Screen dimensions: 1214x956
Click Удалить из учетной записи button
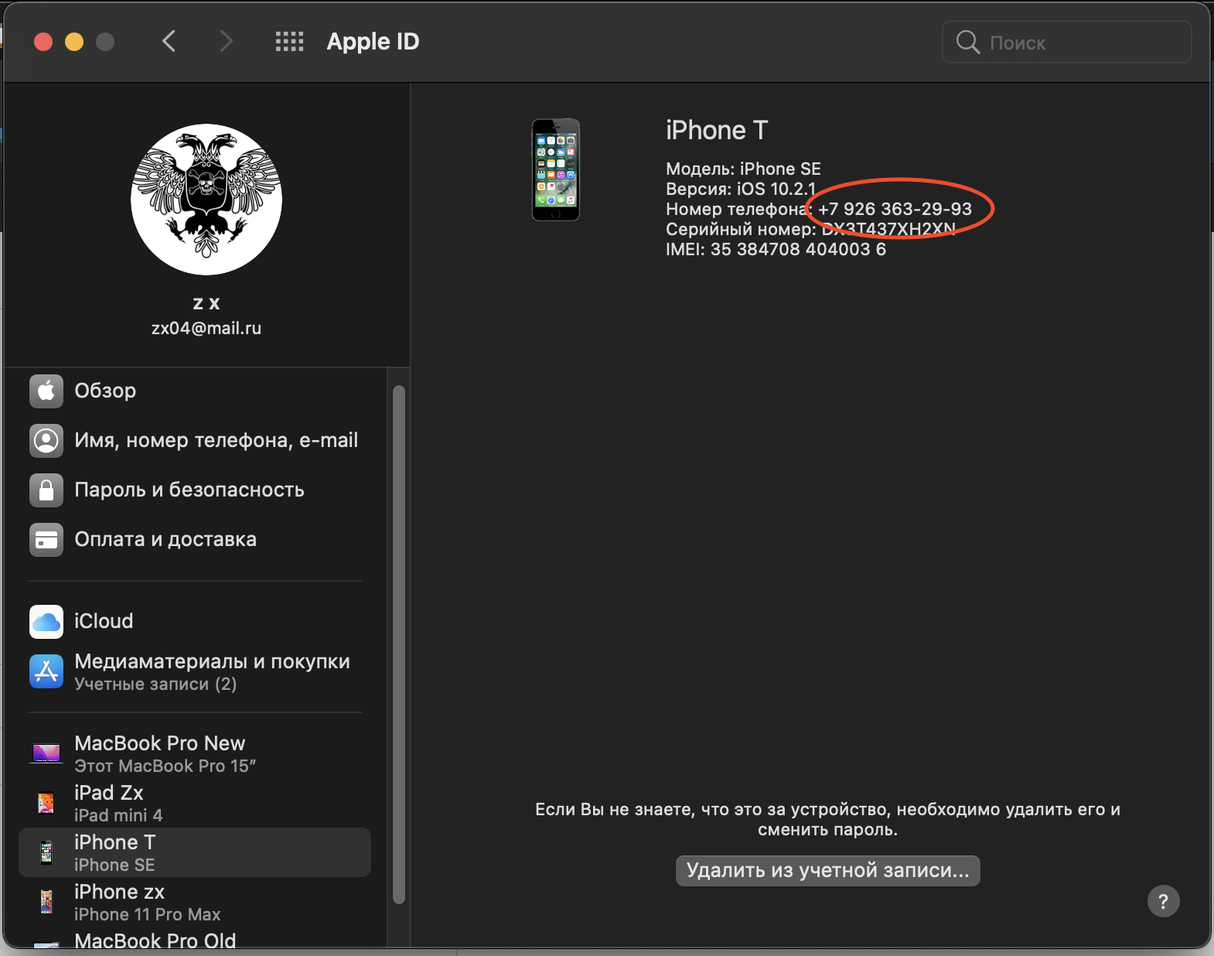pos(827,870)
